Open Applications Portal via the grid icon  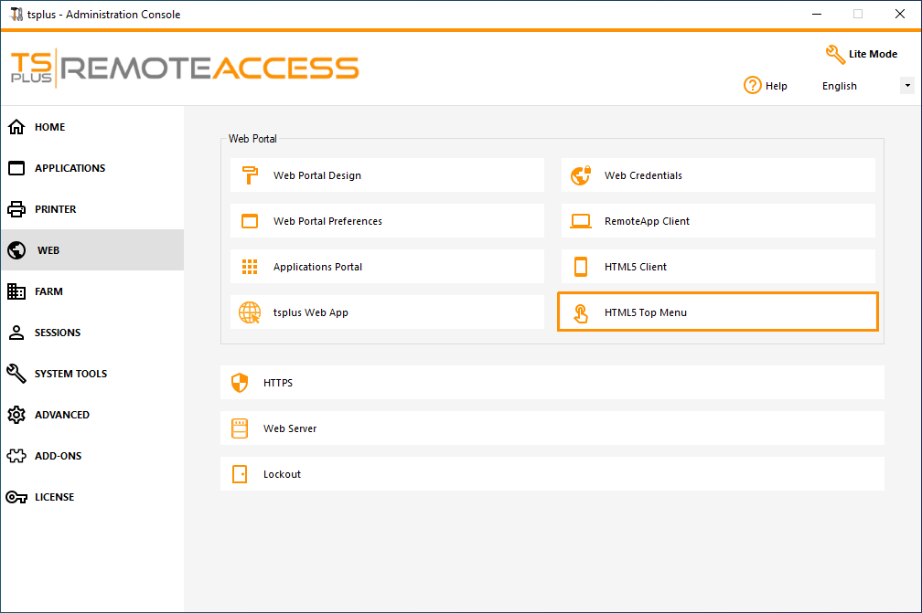[x=249, y=266]
